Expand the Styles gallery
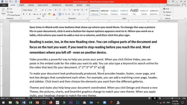The image size is (187, 105). [x=160, y=15]
